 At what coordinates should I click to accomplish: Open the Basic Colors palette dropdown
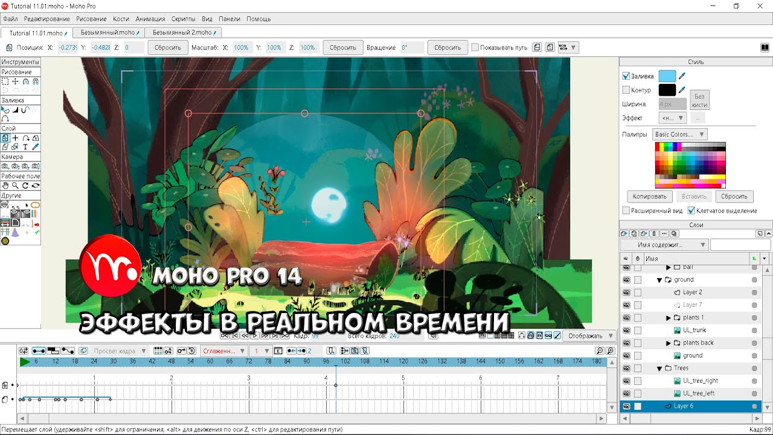tap(679, 135)
